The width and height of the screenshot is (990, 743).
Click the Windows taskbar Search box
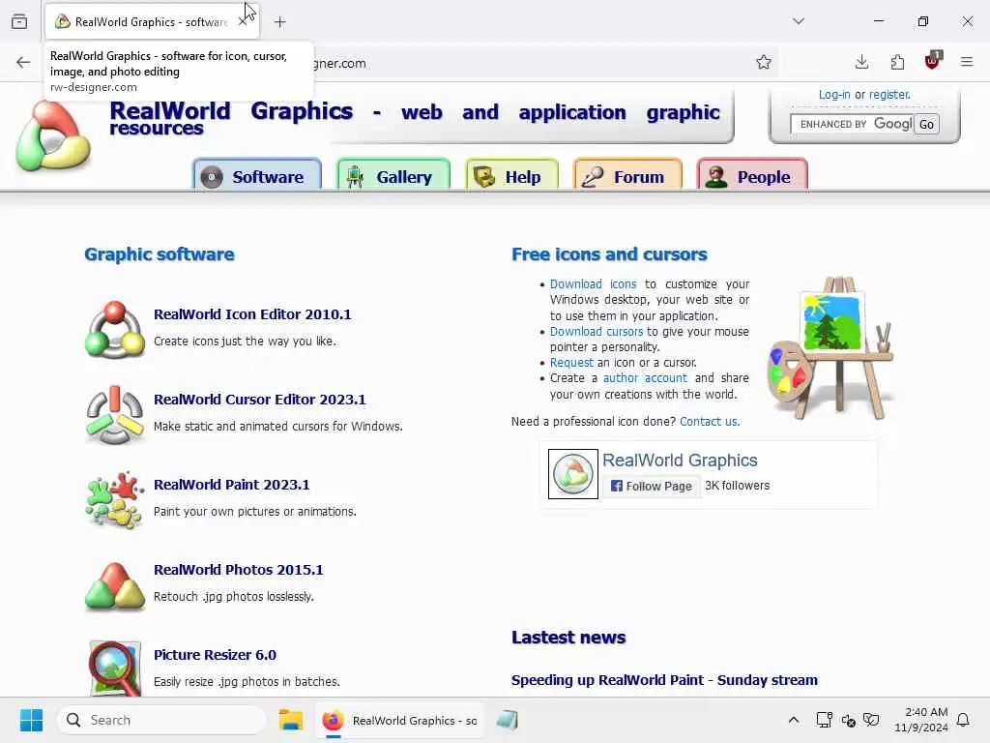161,720
